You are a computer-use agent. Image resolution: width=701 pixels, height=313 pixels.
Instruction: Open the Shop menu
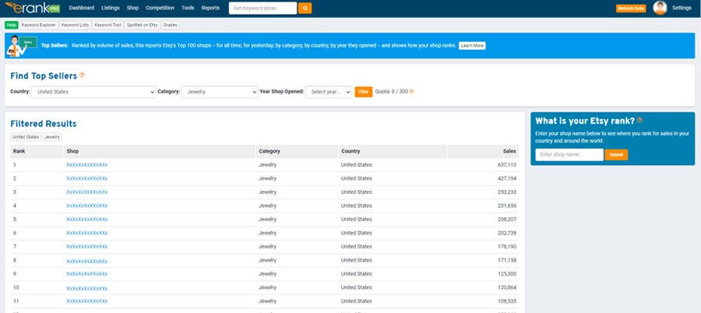click(132, 8)
